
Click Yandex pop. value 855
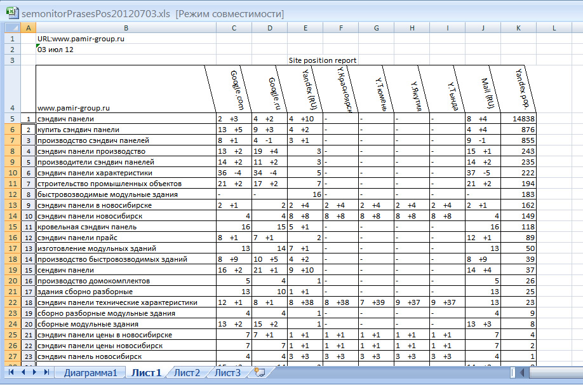point(519,140)
